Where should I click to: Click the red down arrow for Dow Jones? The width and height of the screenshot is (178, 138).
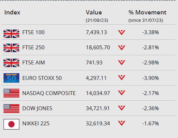[122, 108]
